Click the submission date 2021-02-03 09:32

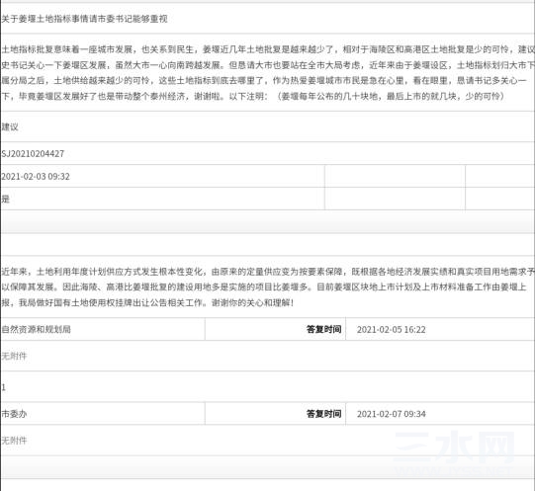(x=36, y=176)
